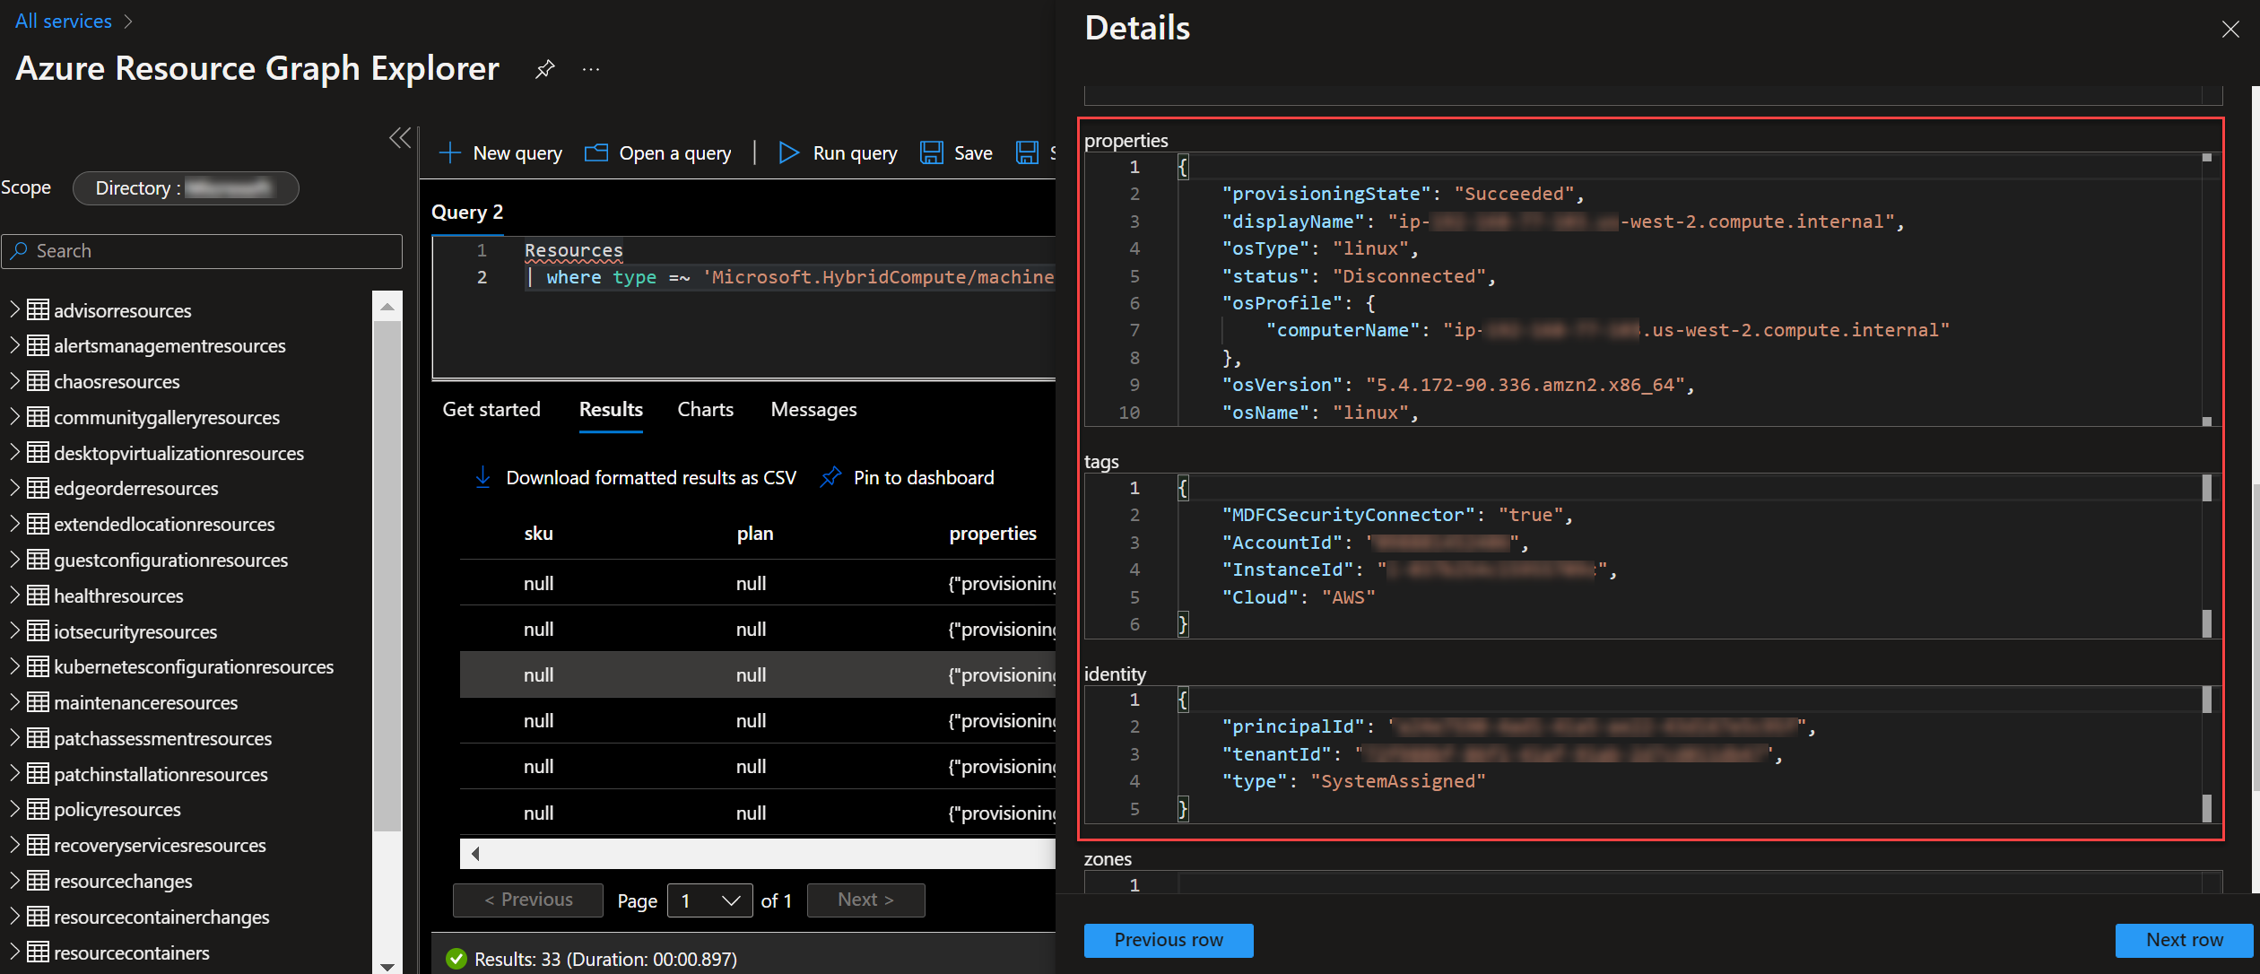
Task: Expand the policyresources table node
Action: pos(14,809)
